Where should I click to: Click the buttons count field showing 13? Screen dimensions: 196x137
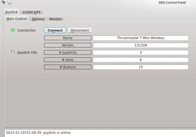point(141,67)
